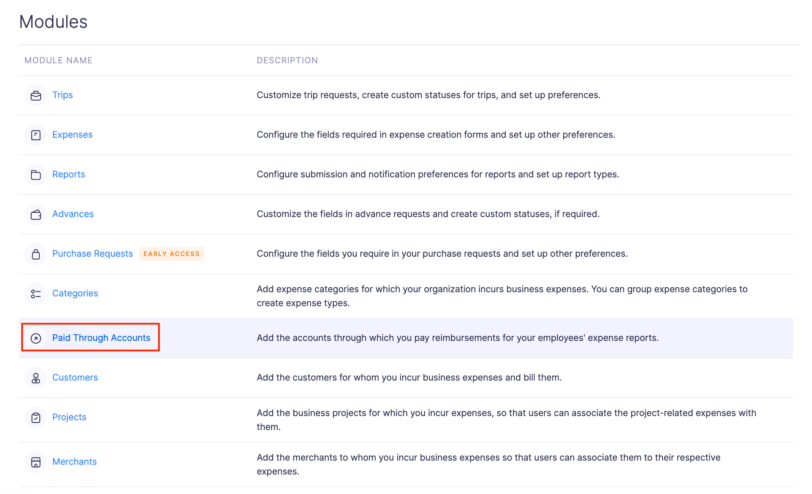The width and height of the screenshot is (812, 494).
Task: Select the Categories module link
Action: coord(75,293)
